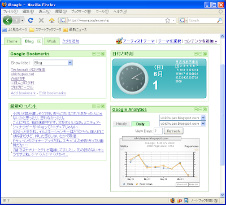Image resolution: width=226 pixels, height=205 pixels.
Task: Reload the page with the refresh icon
Action: 31,20
